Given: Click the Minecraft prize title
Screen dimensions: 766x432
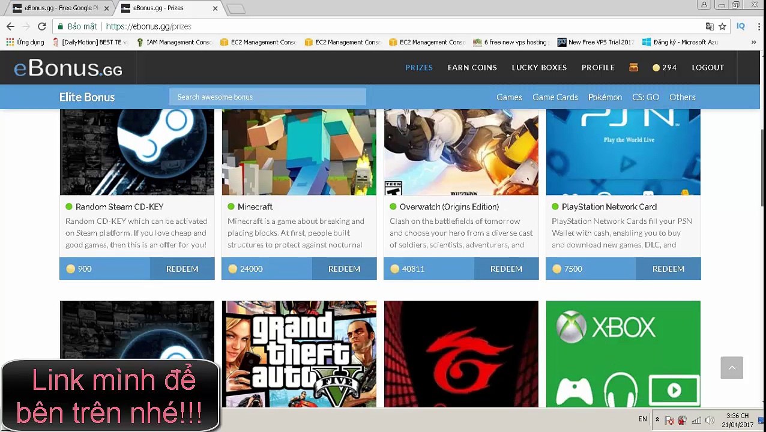Looking at the screenshot, I should (255, 207).
